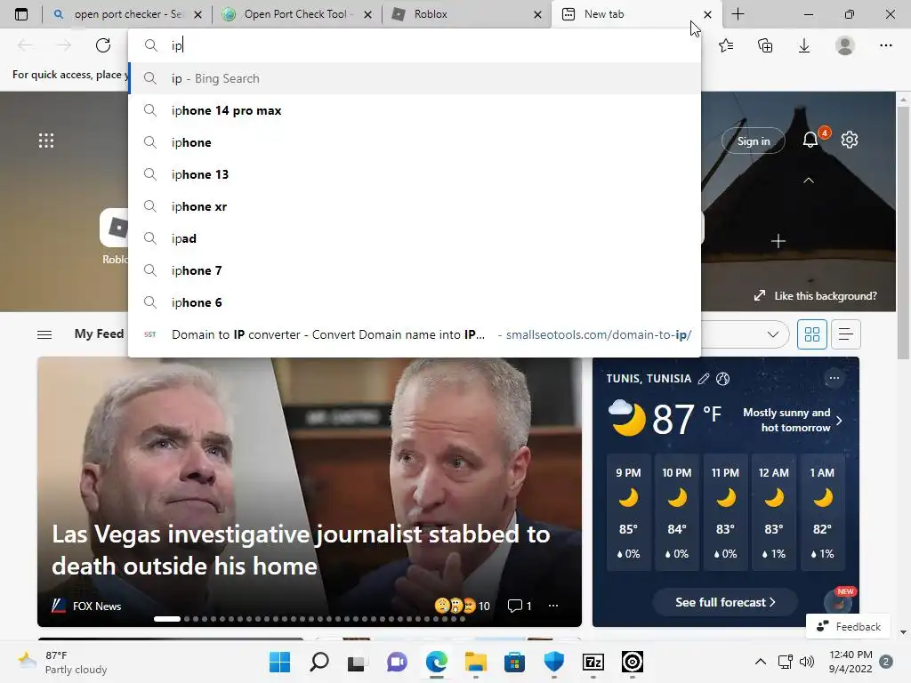Show hidden system tray icons chevron
Screen dimensions: 911x683
coord(760,662)
